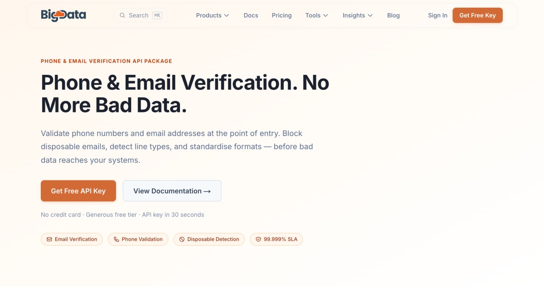Click the Get Free API Key button
This screenshot has height=306, width=544.
(78, 191)
